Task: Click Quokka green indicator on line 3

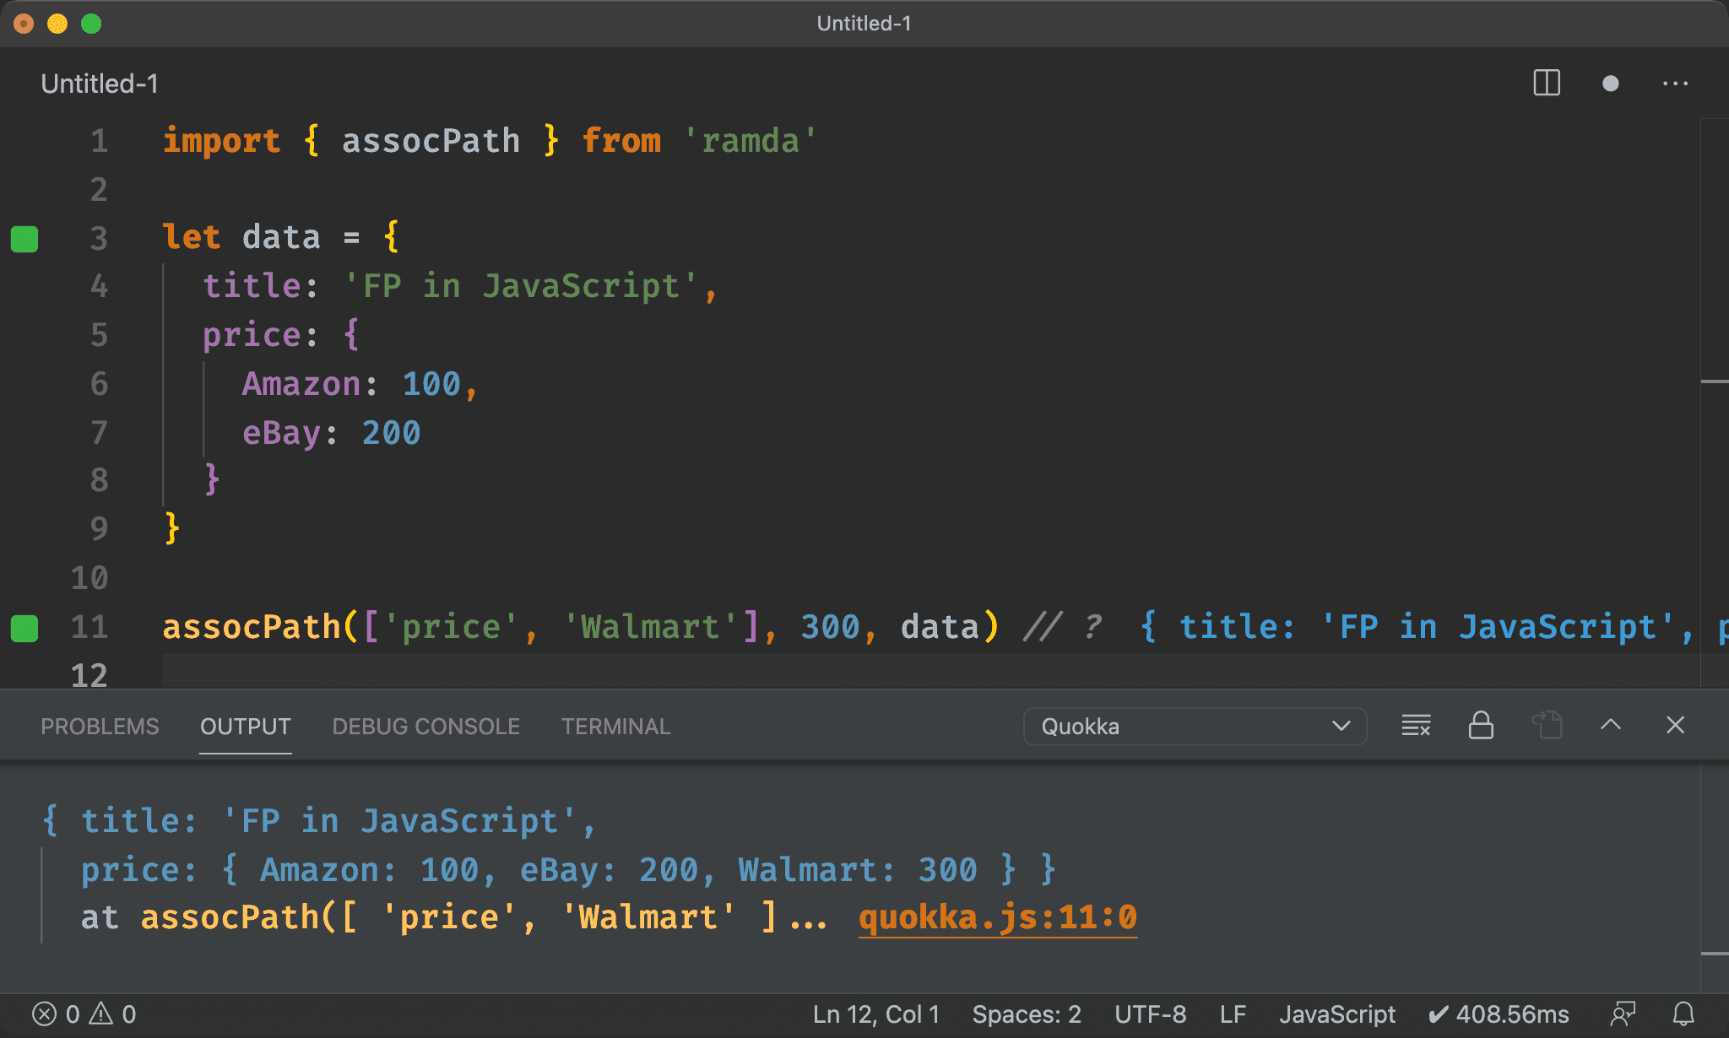Action: (24, 239)
